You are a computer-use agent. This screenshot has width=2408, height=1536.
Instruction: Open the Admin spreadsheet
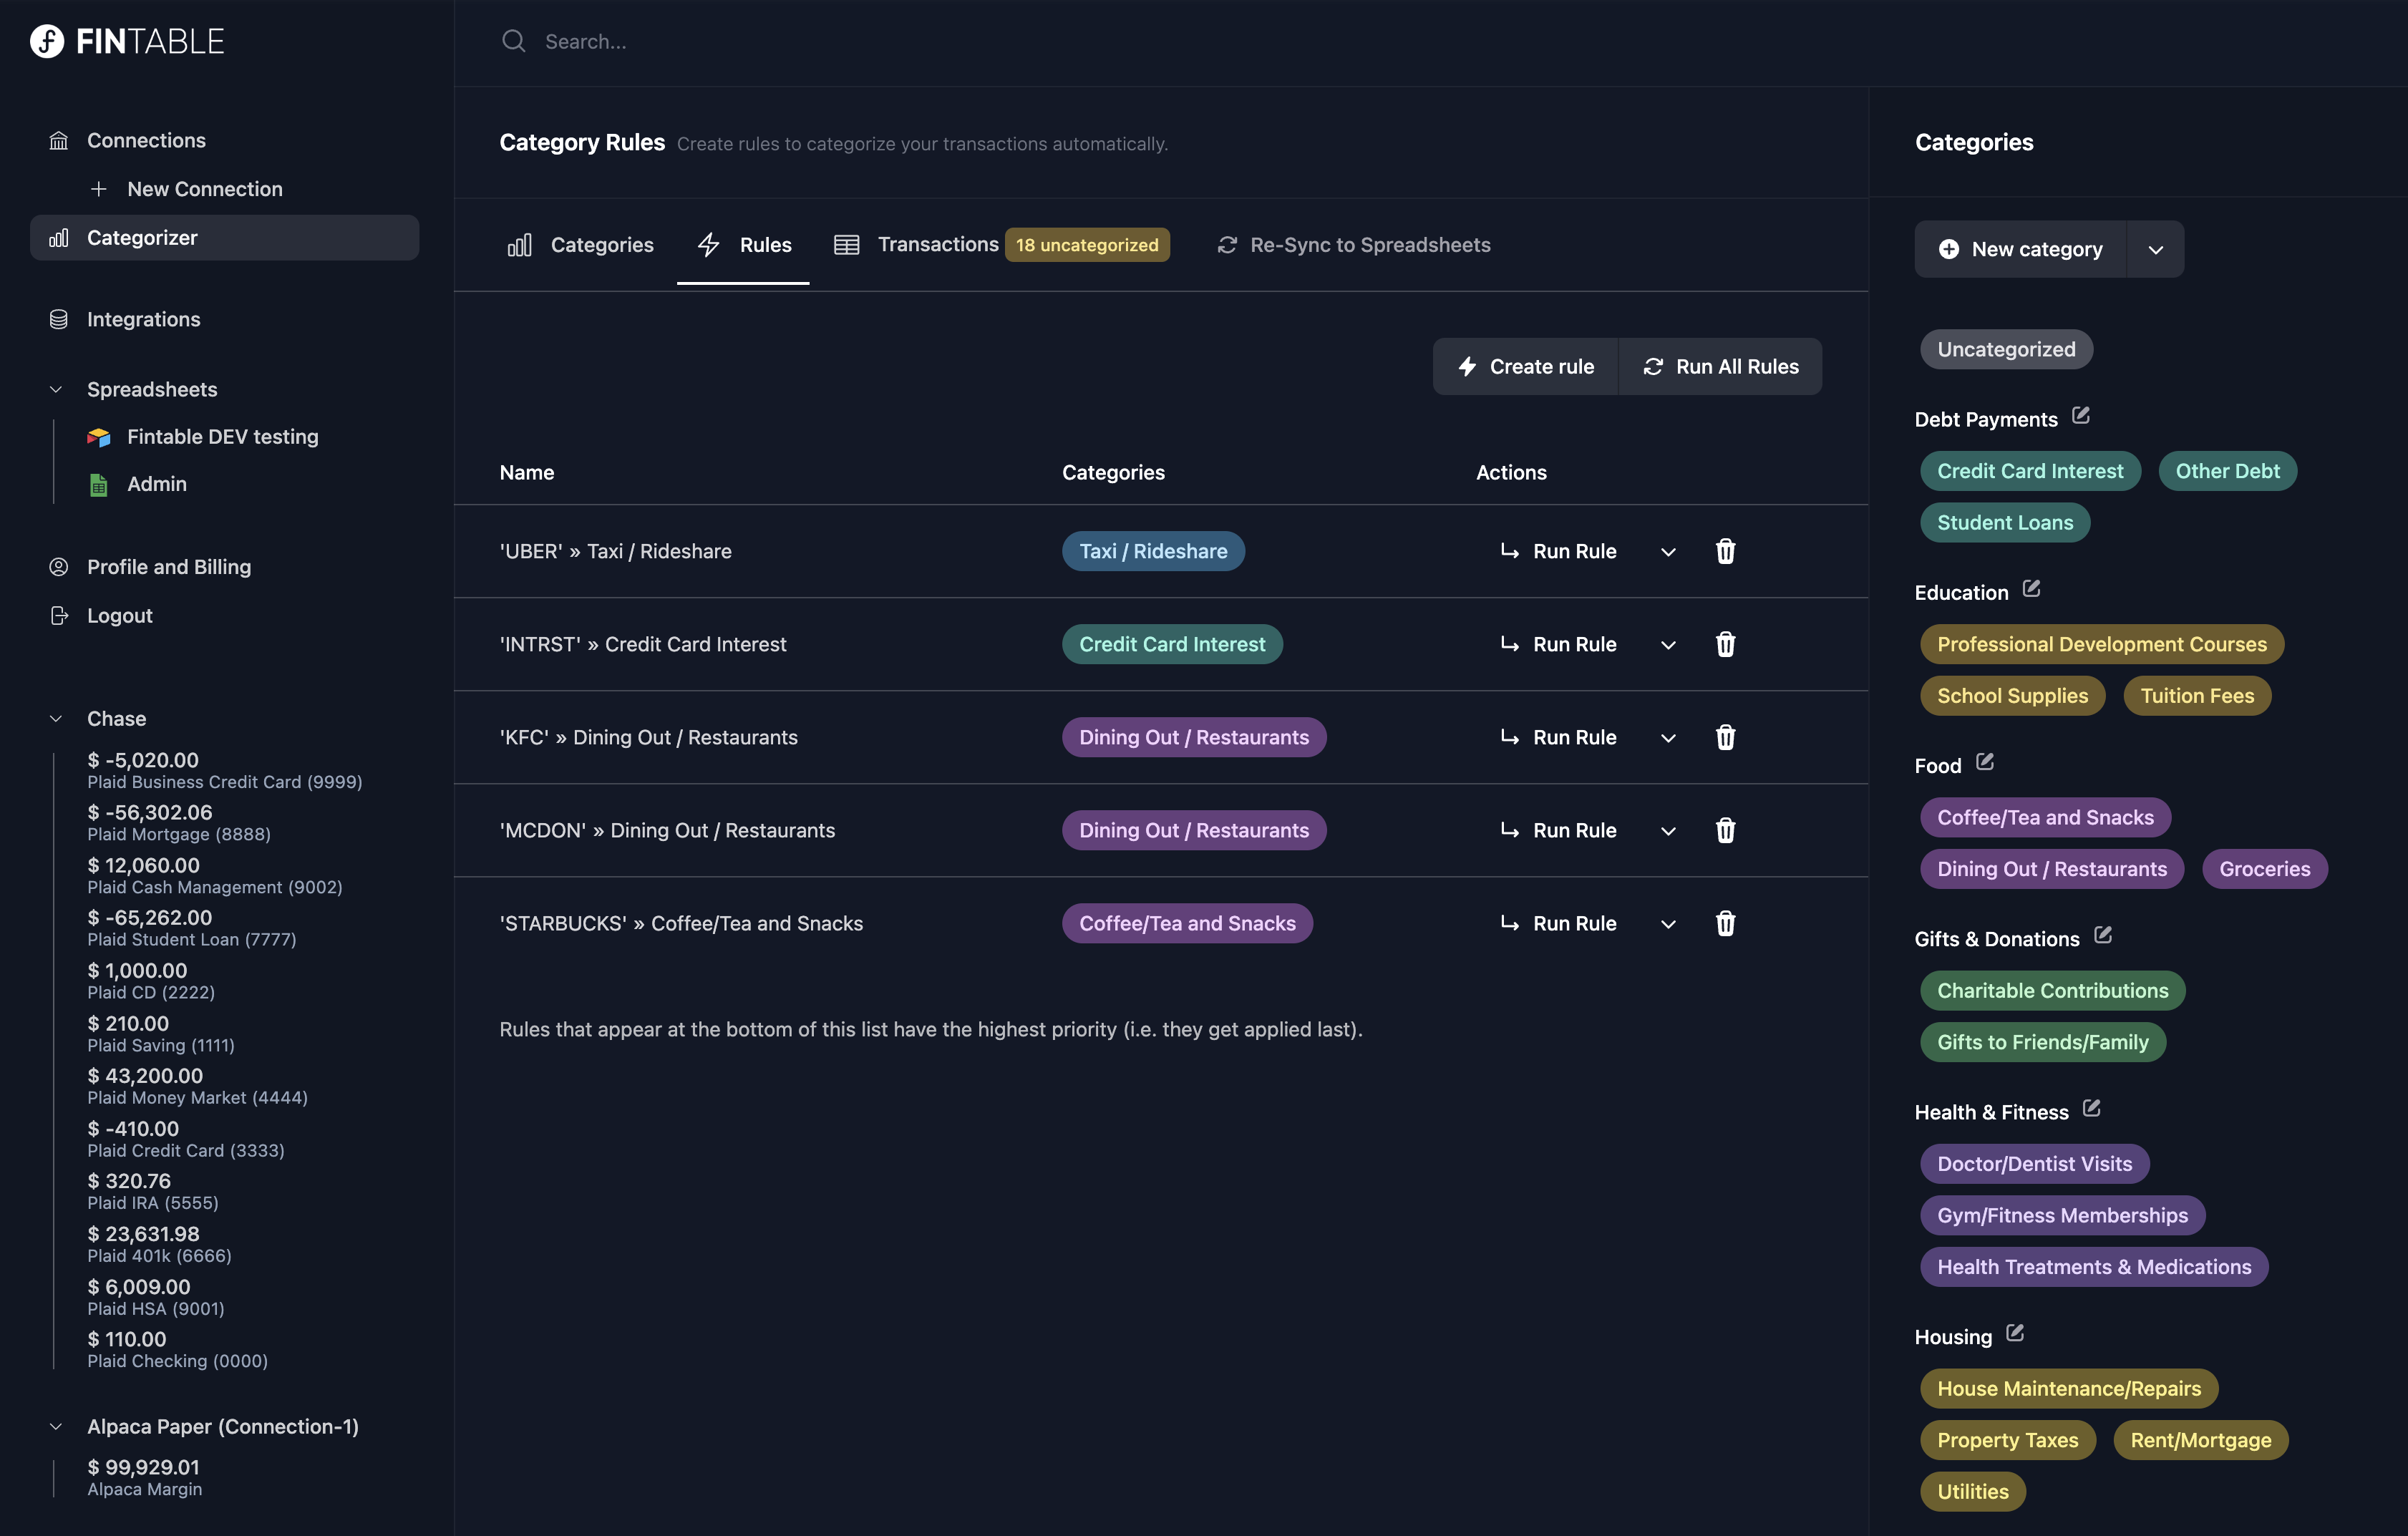tap(156, 484)
